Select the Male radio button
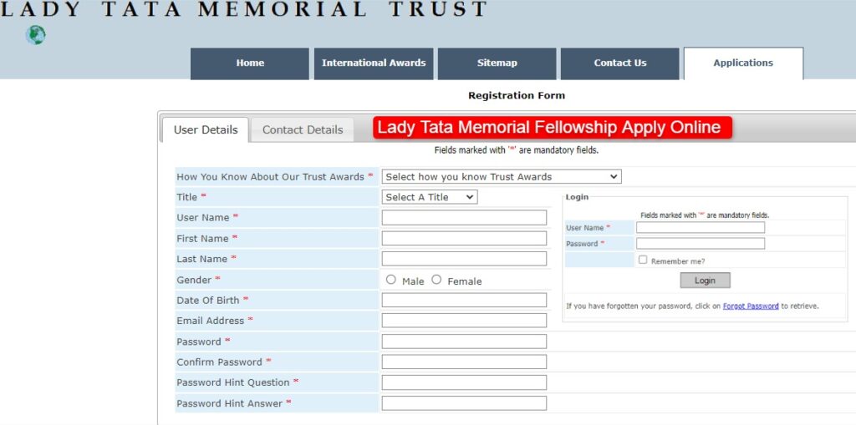The width and height of the screenshot is (856, 425). click(391, 280)
